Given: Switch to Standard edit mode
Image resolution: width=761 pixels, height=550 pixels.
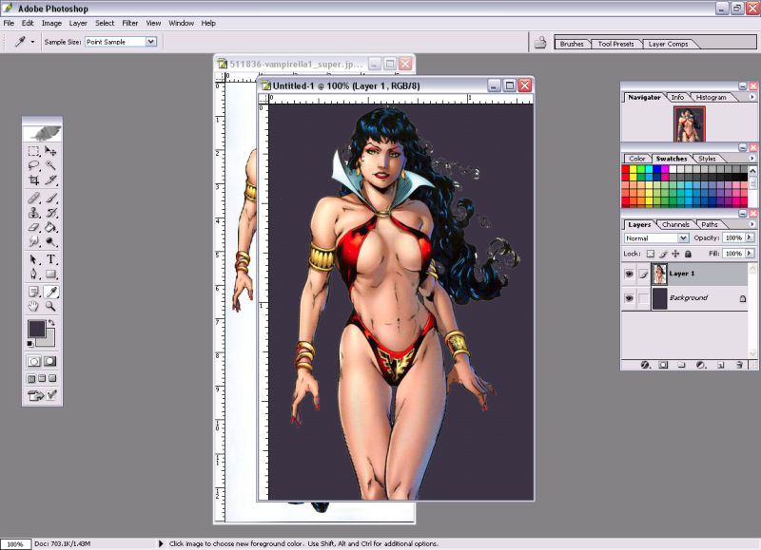Looking at the screenshot, I should coord(34,361).
